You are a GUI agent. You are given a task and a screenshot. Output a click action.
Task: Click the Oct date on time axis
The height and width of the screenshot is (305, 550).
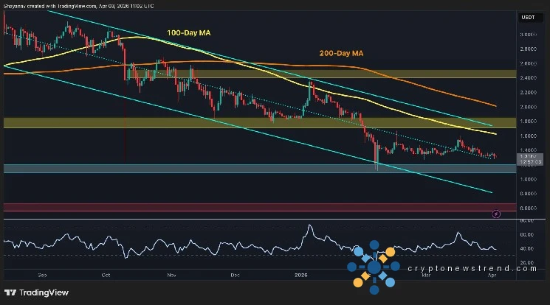click(106, 275)
